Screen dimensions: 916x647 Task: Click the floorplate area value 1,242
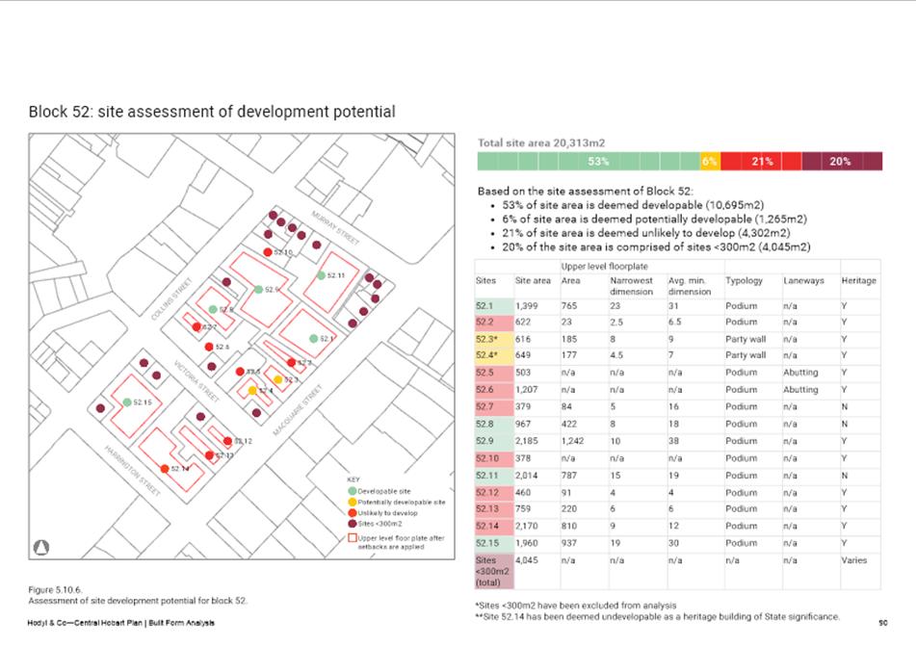pos(572,441)
